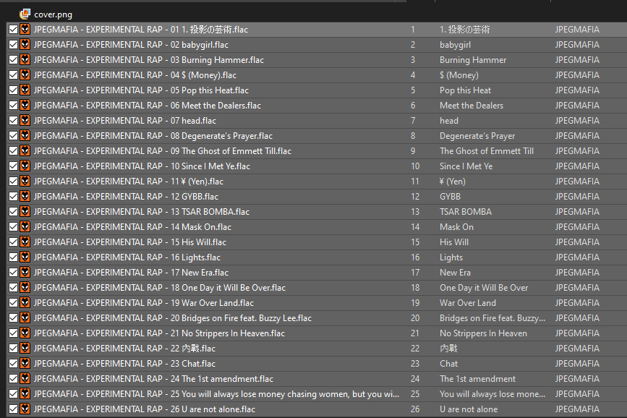This screenshot has width=627, height=418.
Task: Click file icon for 04 $ (Money).flac
Action: click(x=25, y=74)
